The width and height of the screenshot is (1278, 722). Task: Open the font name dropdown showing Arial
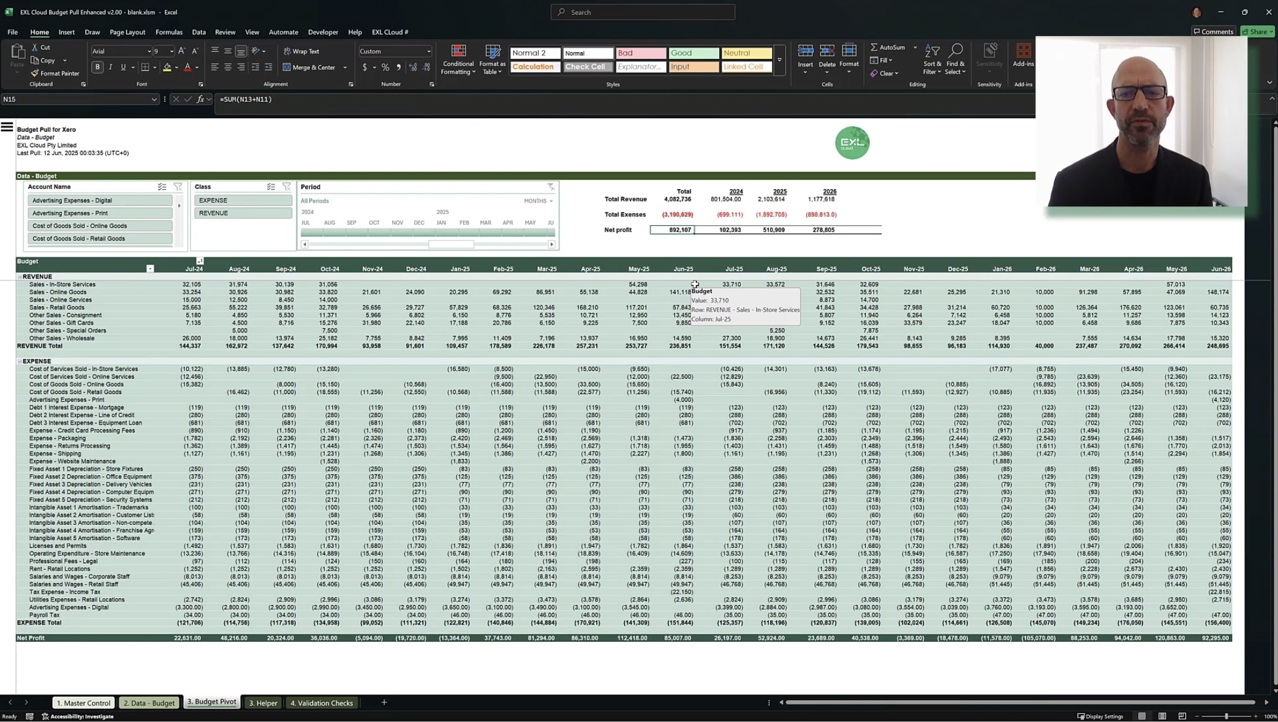point(148,51)
